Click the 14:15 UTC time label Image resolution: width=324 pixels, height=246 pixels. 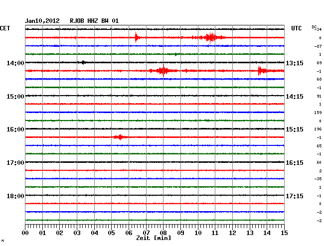click(295, 97)
